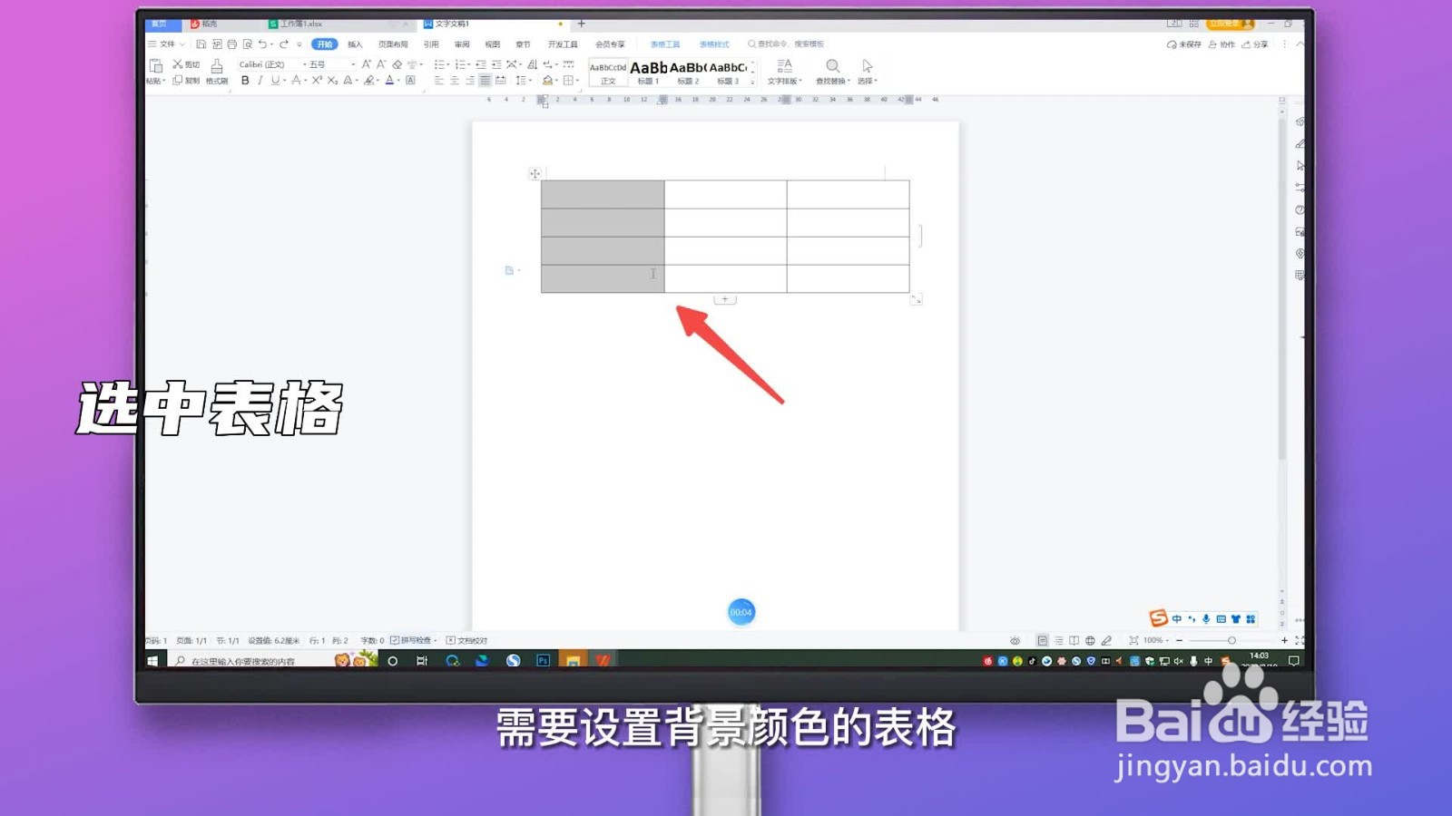Open the Windows Start menu
This screenshot has width=1452, height=816.
coord(152,661)
